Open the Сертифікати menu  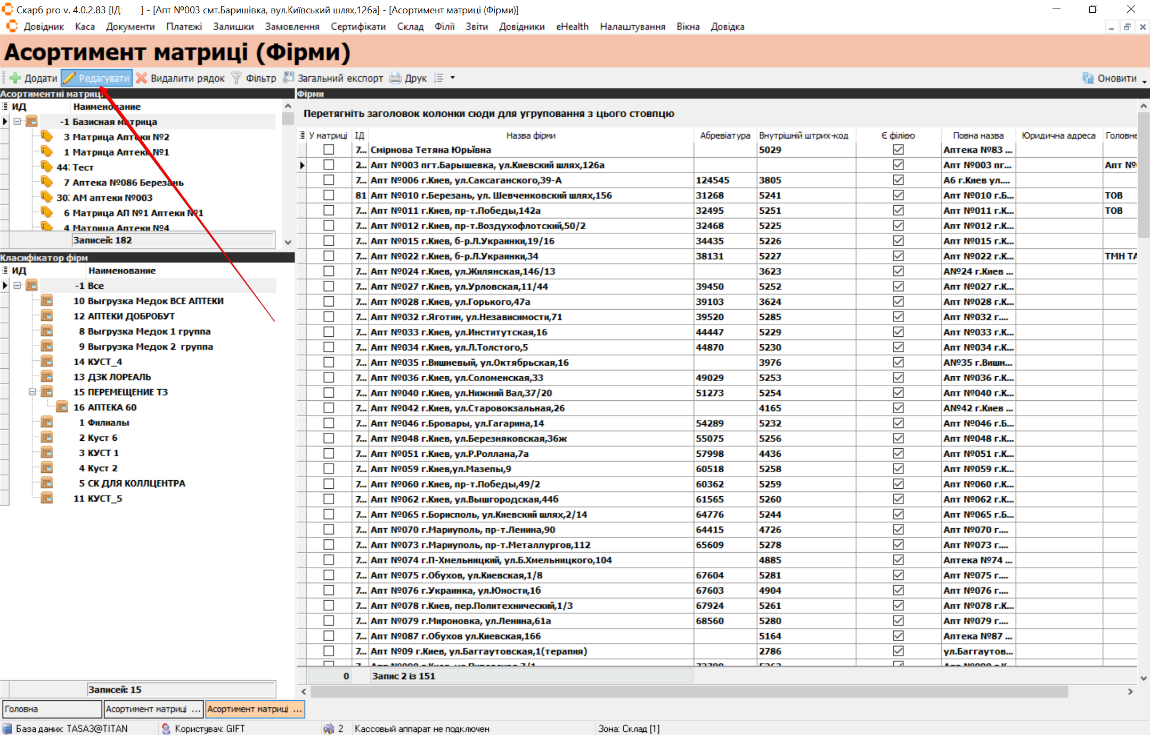(x=358, y=27)
